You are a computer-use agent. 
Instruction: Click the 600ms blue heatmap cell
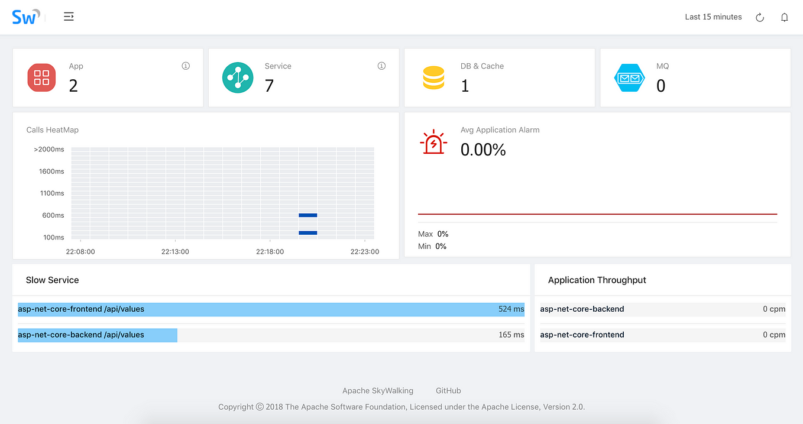click(x=308, y=215)
